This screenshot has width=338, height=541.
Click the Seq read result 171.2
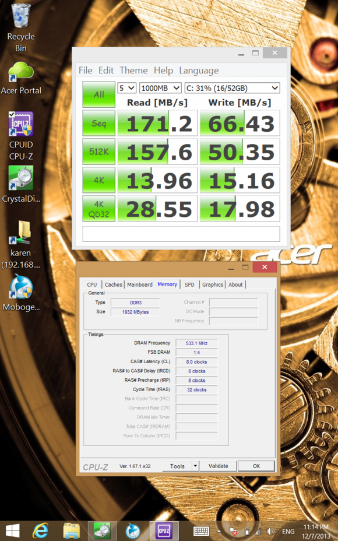click(x=157, y=123)
